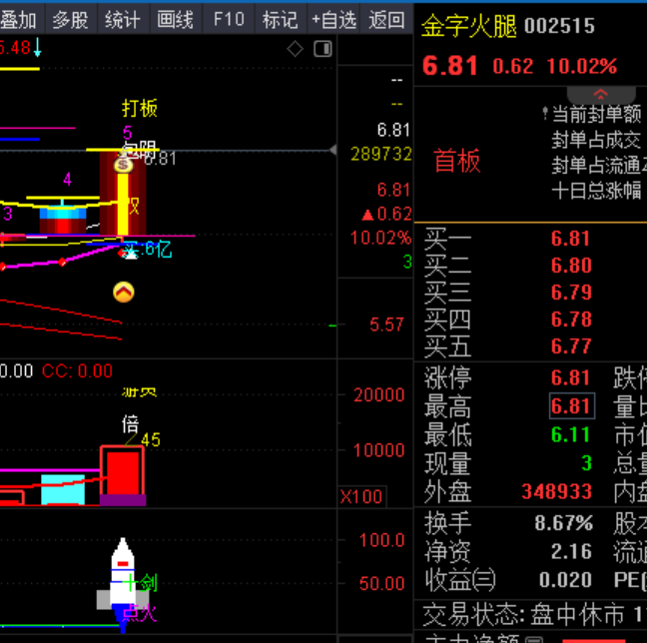Click the 净资 value 2.16
This screenshot has width=647, height=643.
571,551
